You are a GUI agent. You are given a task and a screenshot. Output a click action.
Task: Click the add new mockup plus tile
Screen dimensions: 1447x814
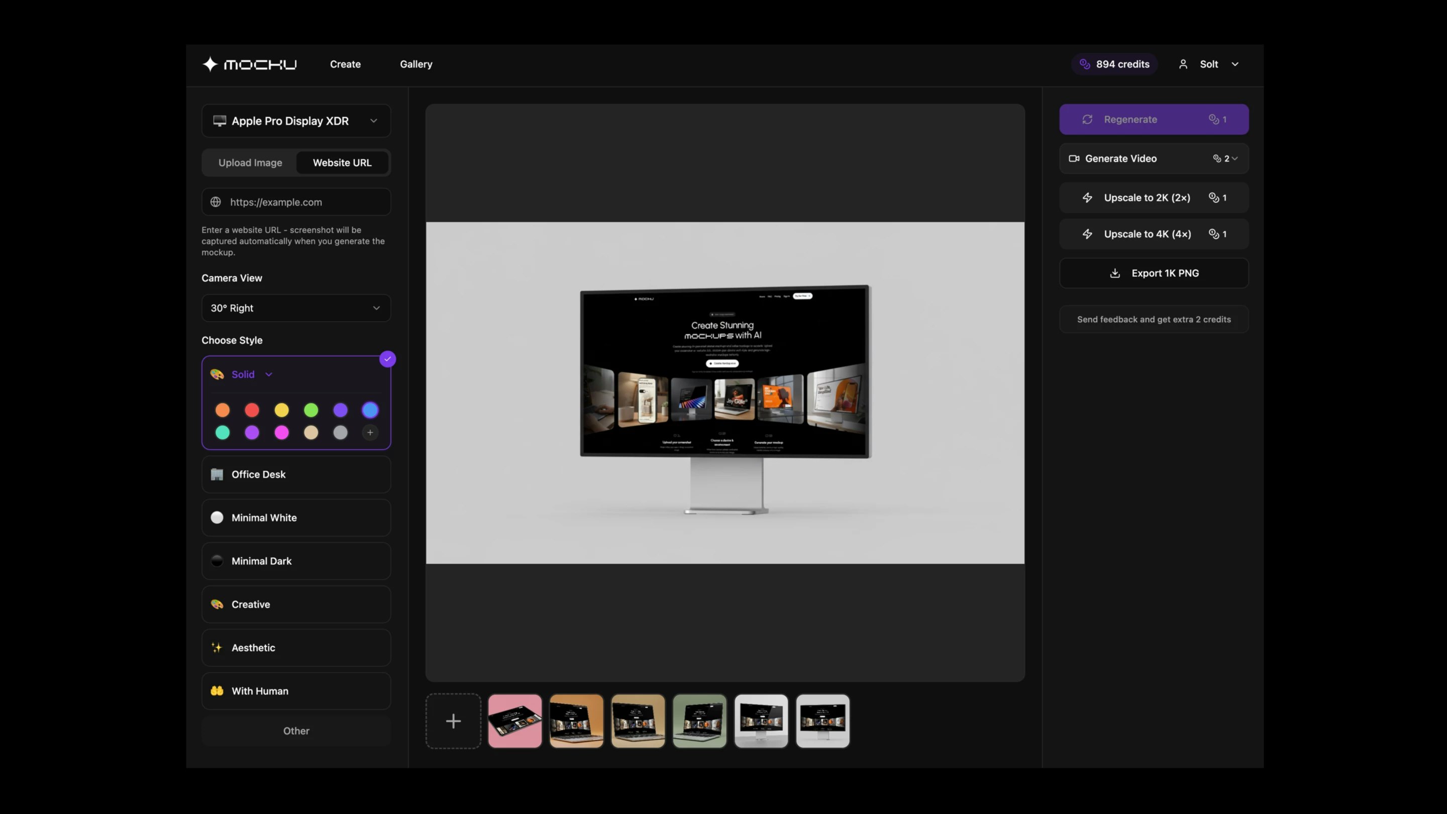(453, 721)
